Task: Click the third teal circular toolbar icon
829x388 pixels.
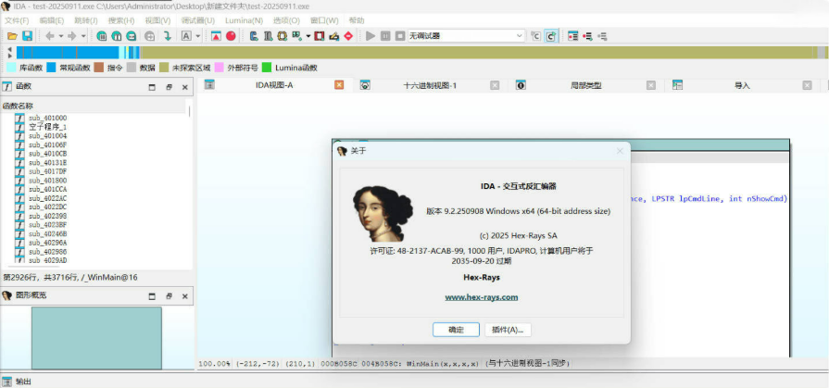Action: click(x=131, y=36)
